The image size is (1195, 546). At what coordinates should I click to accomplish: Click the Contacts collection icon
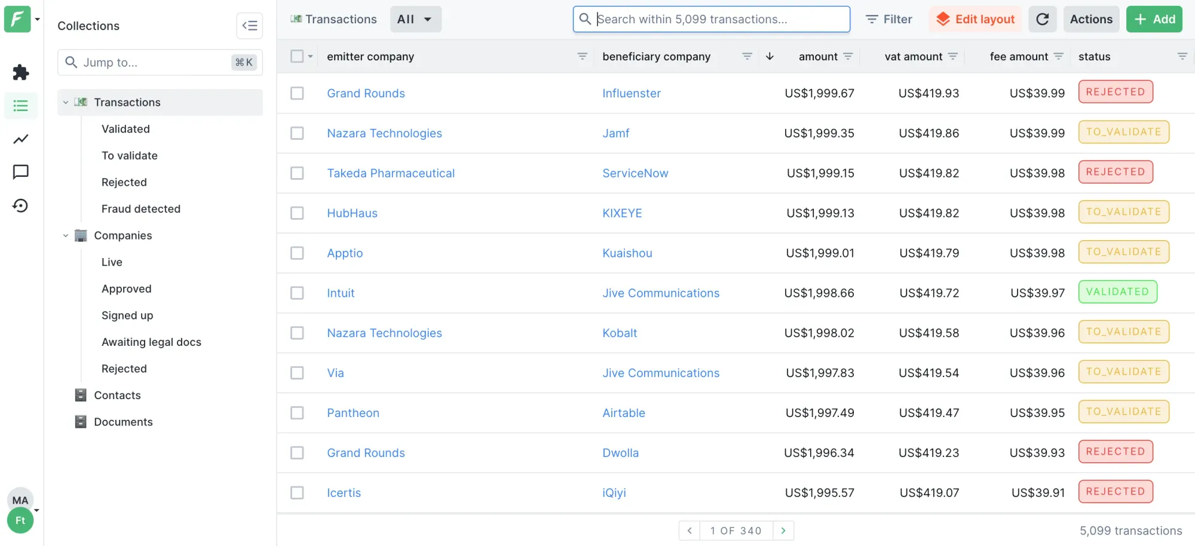tap(81, 395)
